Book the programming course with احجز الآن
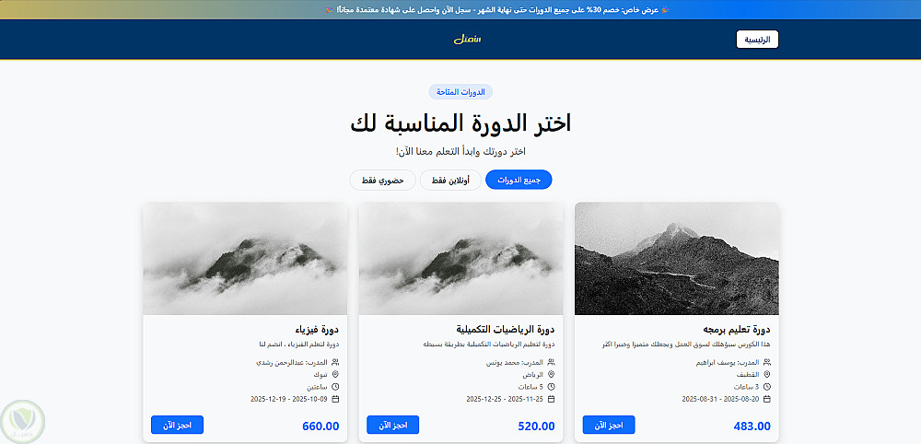Image resolution: width=921 pixels, height=444 pixels. pyautogui.click(x=609, y=425)
